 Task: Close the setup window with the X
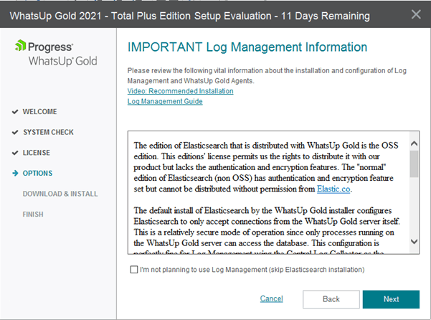tap(416, 14)
